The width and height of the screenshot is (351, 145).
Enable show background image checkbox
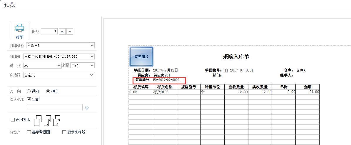29,132
